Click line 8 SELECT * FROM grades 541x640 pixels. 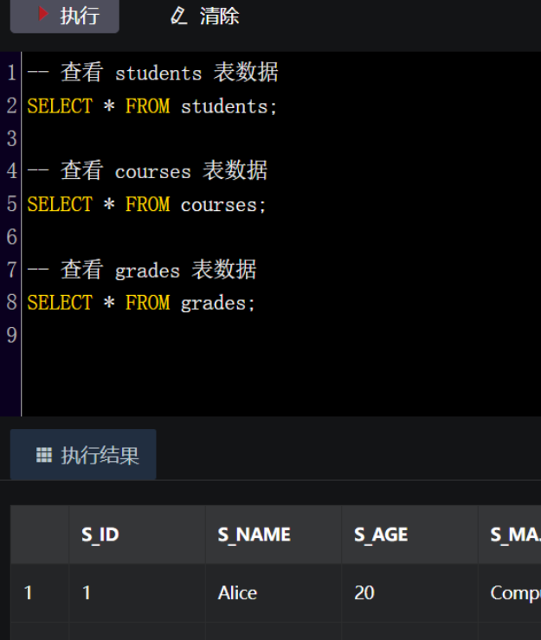[x=141, y=303]
